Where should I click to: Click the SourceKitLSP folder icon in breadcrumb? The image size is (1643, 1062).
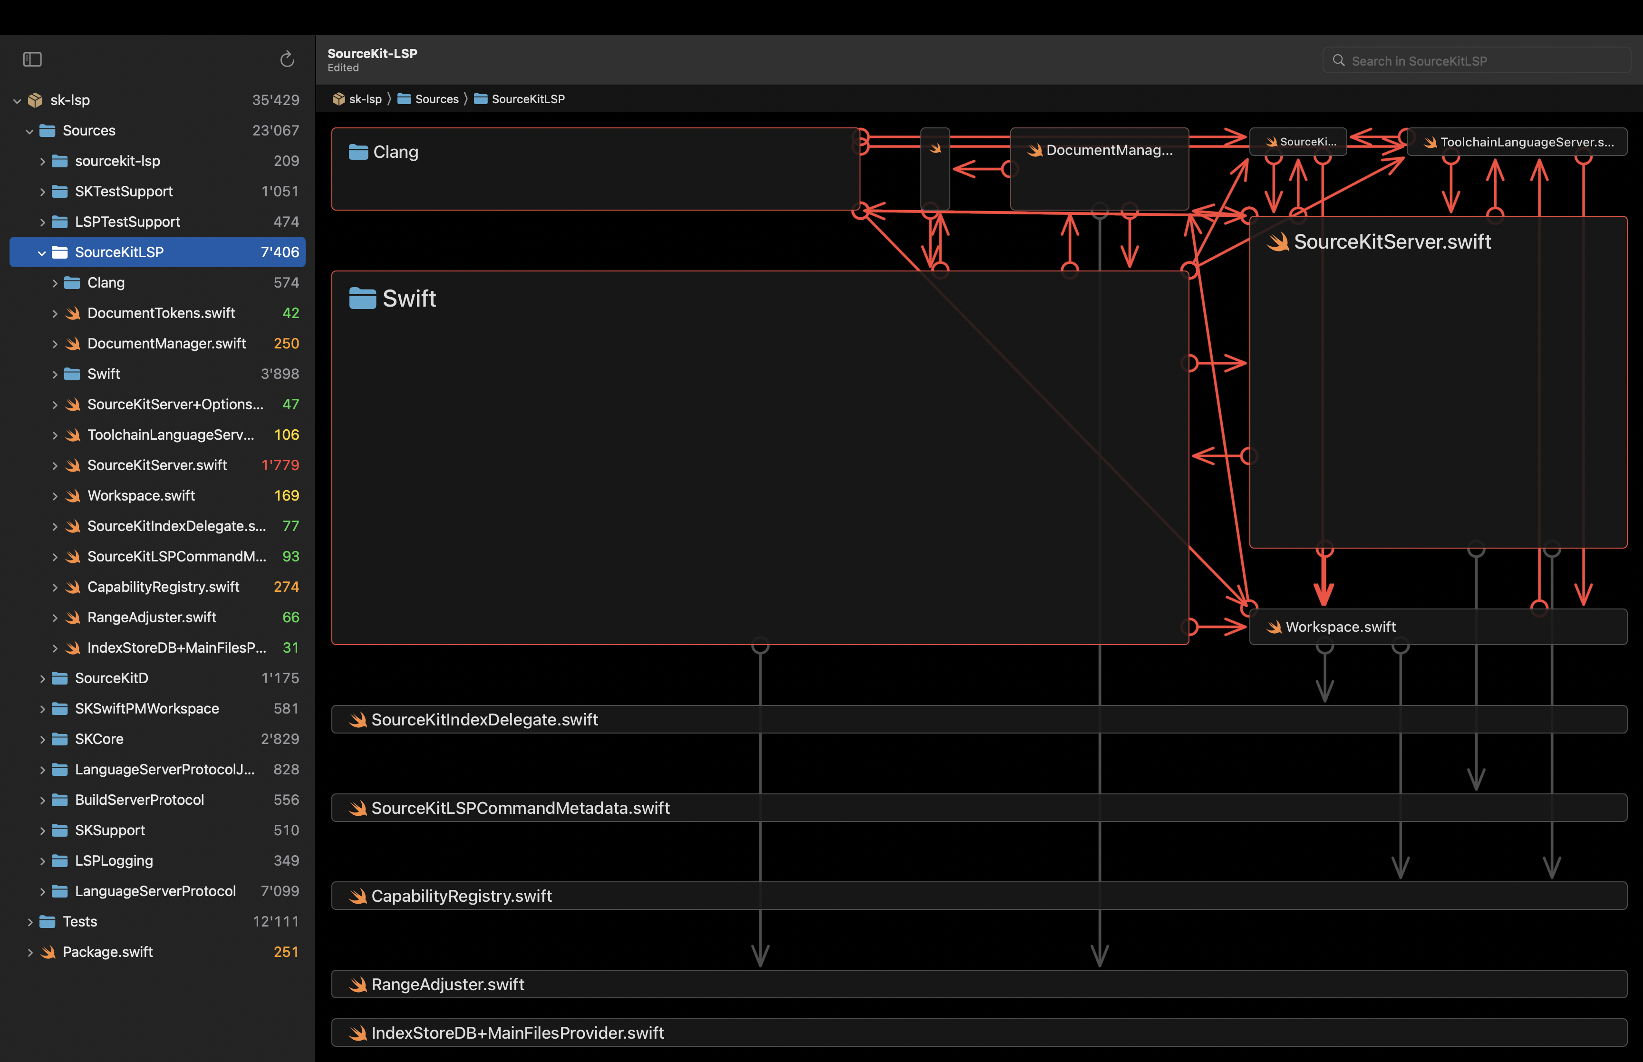click(x=481, y=99)
